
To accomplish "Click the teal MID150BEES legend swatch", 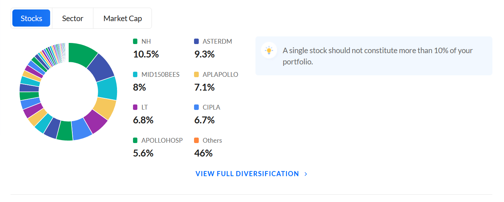I will 136,75.
